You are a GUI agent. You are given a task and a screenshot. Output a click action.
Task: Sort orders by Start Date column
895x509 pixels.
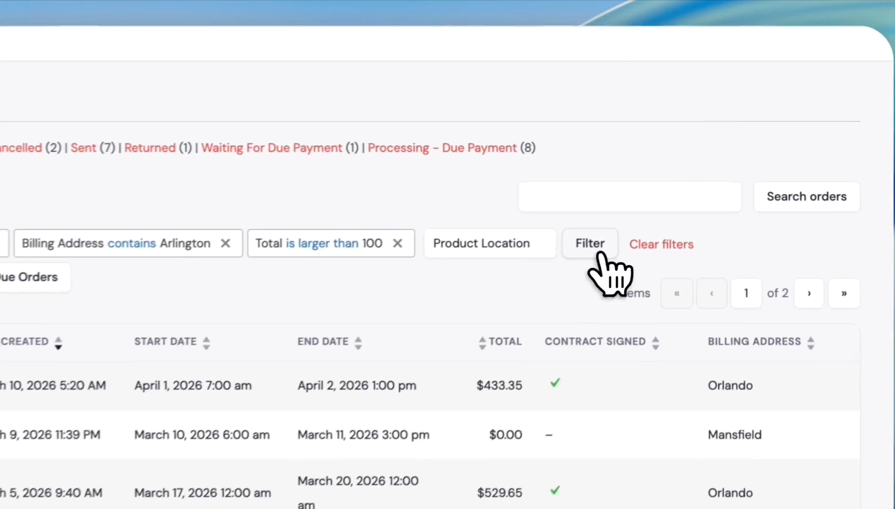pos(172,342)
